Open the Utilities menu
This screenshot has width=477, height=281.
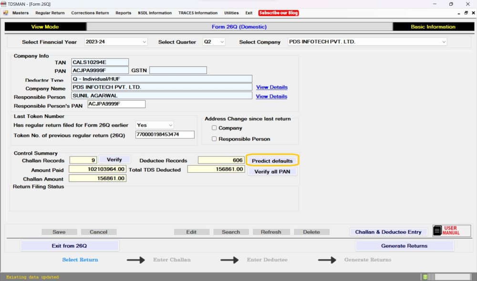click(x=231, y=13)
